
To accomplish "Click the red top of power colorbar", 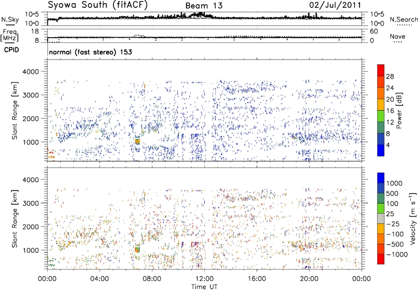I will click(381, 70).
